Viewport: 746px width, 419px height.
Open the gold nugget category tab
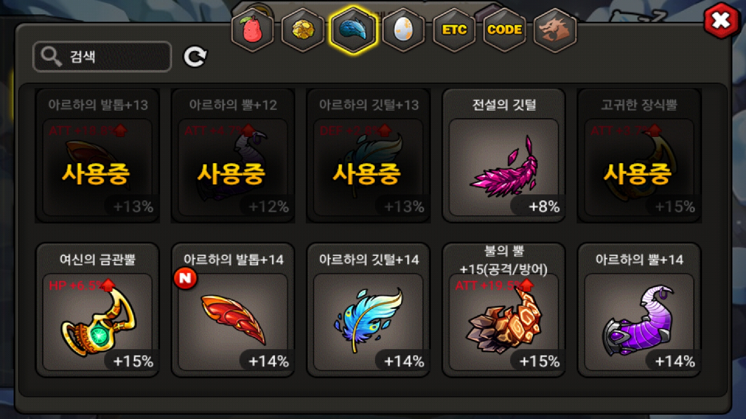[303, 30]
